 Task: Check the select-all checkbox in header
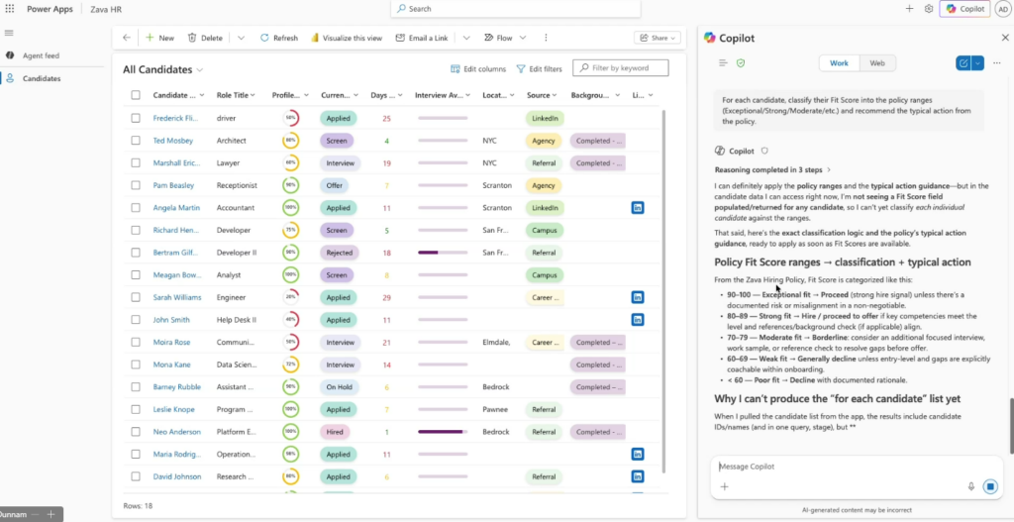click(136, 95)
